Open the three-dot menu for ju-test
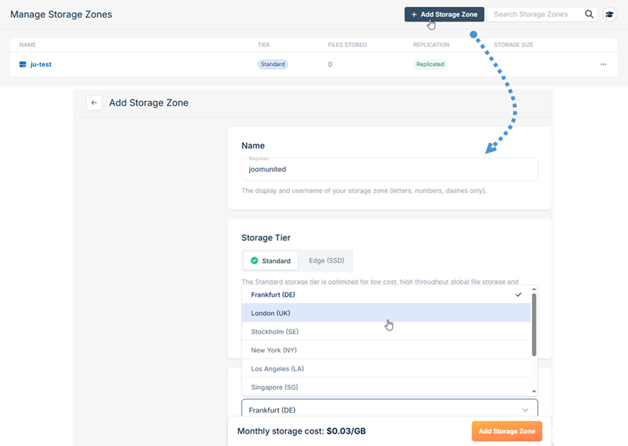Image resolution: width=628 pixels, height=446 pixels. pyautogui.click(x=603, y=64)
